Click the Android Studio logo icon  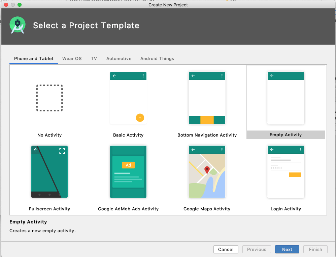coord(18,25)
